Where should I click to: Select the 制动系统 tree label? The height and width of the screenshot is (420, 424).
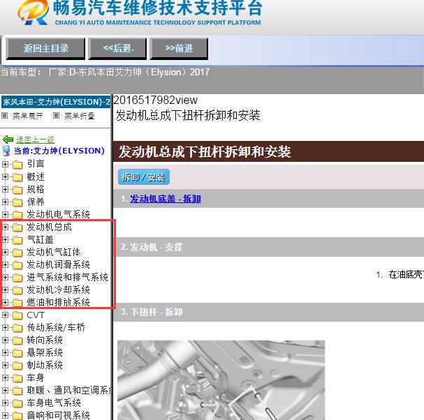45,365
